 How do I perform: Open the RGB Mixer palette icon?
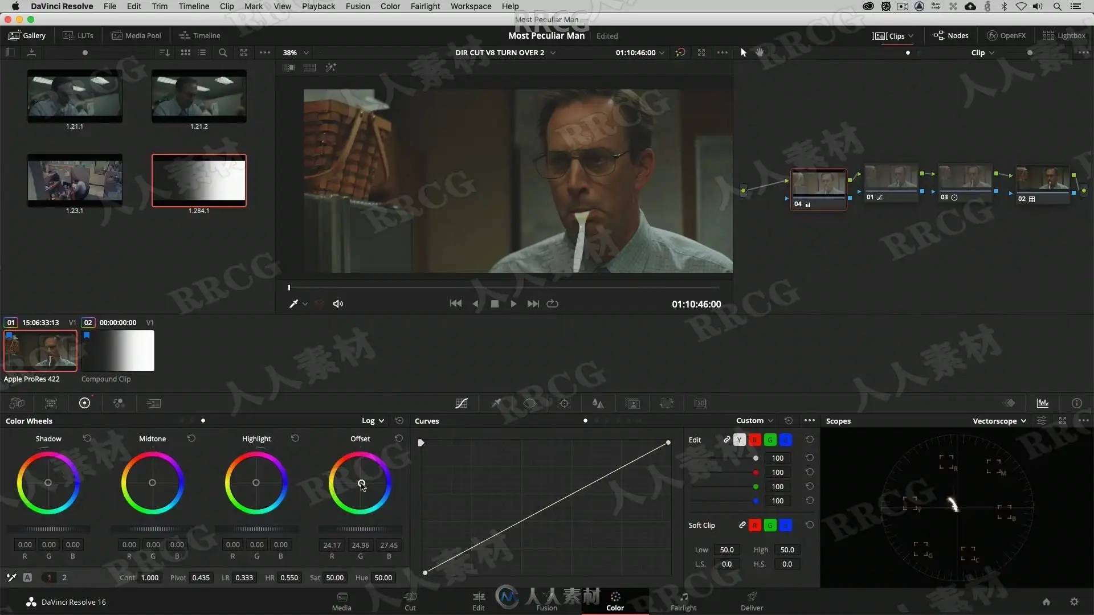tap(119, 403)
